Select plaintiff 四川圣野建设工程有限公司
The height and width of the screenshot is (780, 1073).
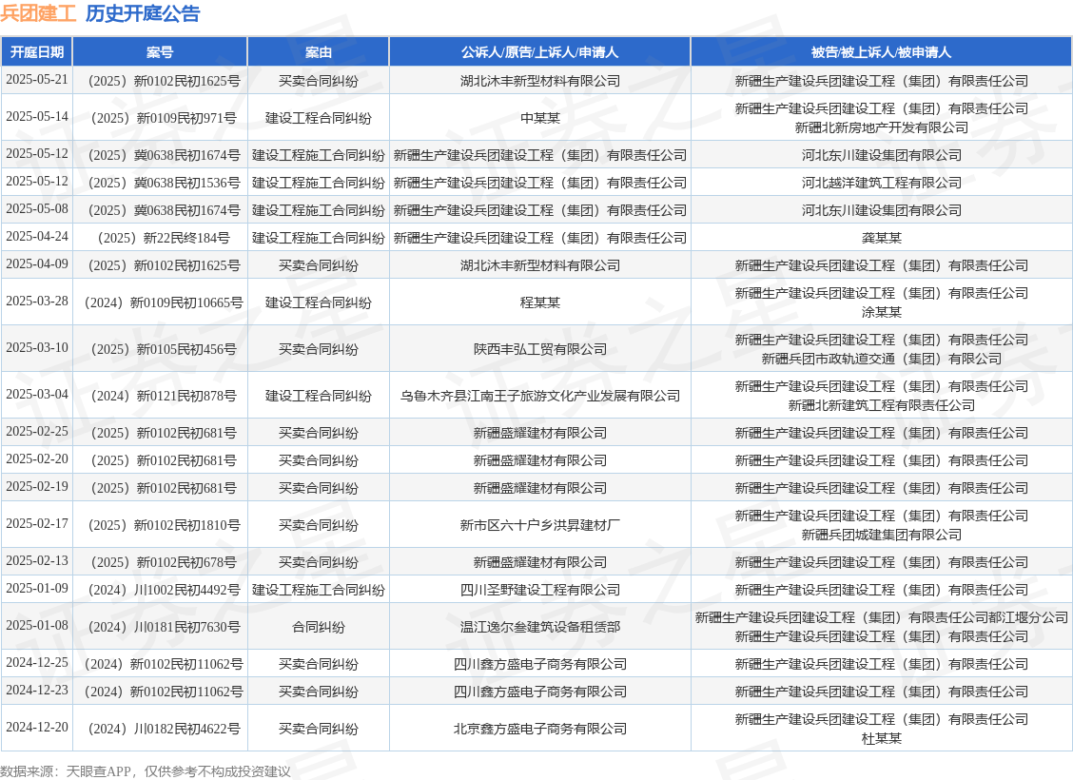[x=540, y=590]
